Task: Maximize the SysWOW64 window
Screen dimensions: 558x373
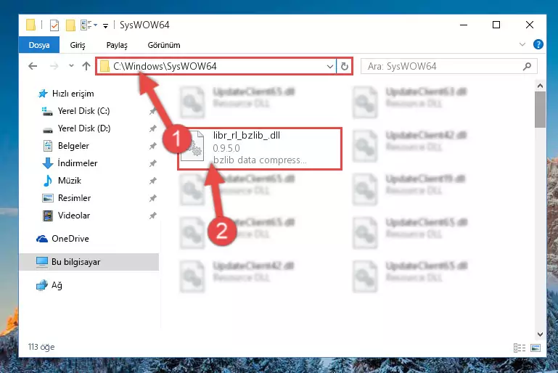Action: pyautogui.click(x=496, y=25)
